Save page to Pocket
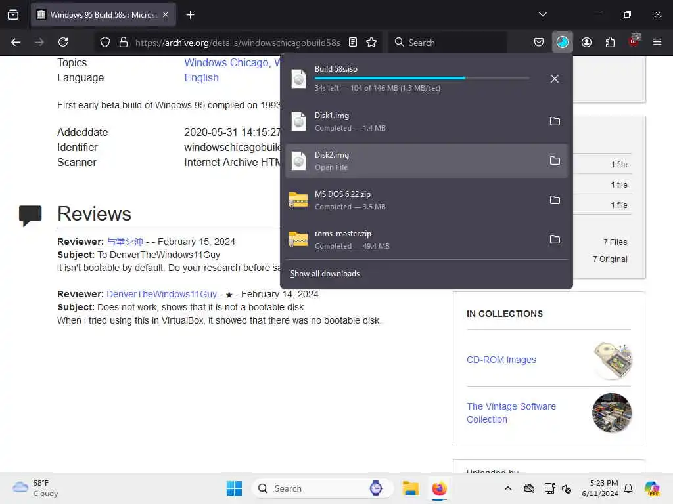This screenshot has width=673, height=504. click(539, 42)
